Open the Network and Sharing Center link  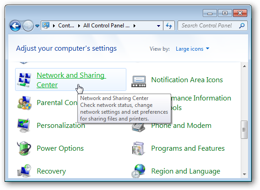tap(71, 80)
